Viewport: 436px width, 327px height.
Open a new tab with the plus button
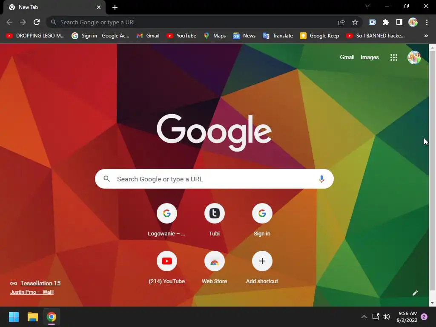pyautogui.click(x=115, y=7)
